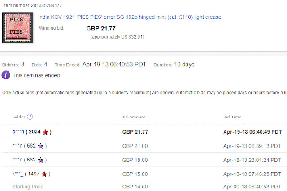Click the feedback score 1497 for k***_
The width and height of the screenshot is (287, 191).
click(x=34, y=174)
